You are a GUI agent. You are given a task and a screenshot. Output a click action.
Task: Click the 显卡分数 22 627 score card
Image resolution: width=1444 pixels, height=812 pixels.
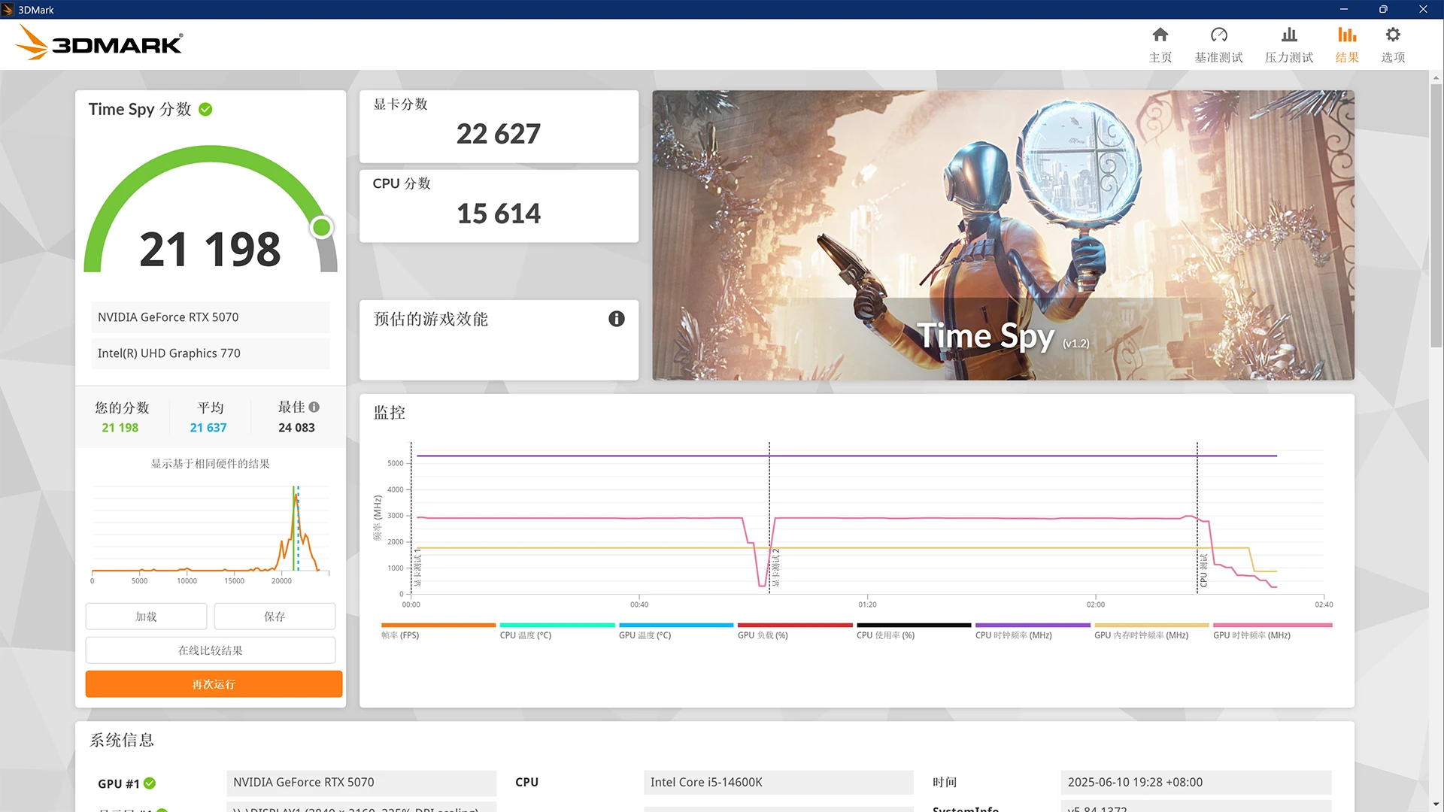(x=499, y=126)
